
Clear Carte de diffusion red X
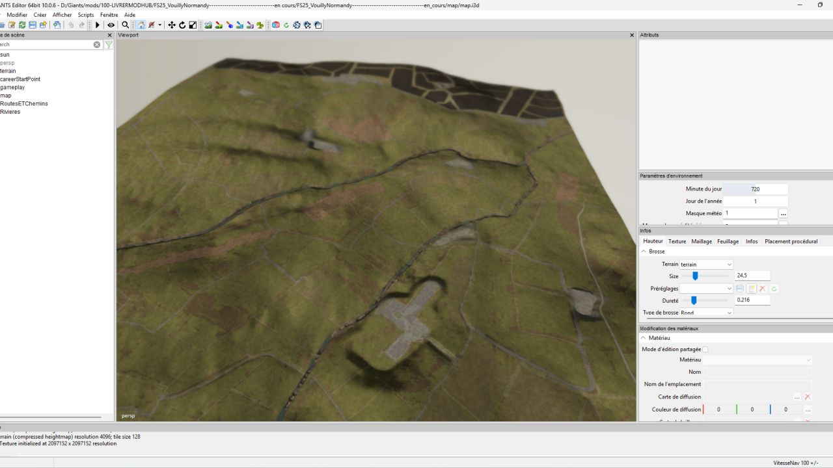808,397
